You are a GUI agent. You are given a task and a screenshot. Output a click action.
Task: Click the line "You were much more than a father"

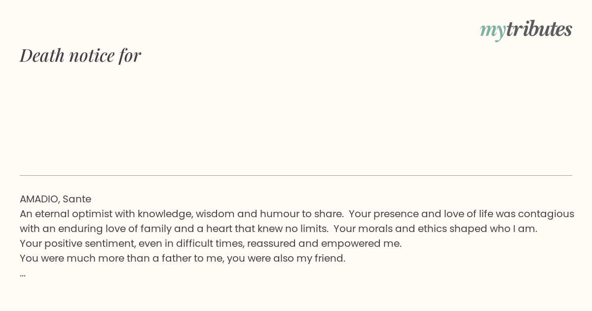(183, 259)
